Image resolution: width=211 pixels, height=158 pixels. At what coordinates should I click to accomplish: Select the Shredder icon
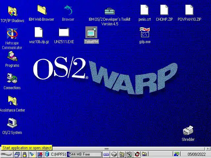[x=188, y=130]
